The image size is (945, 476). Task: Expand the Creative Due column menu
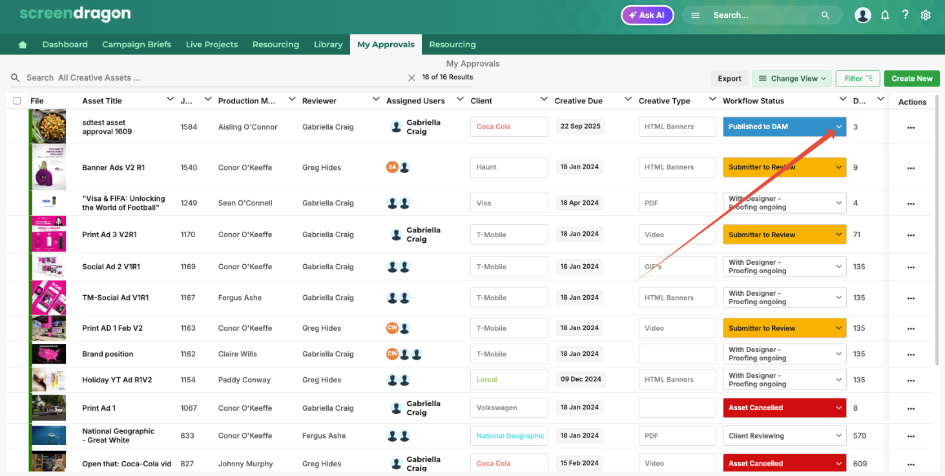628,99
